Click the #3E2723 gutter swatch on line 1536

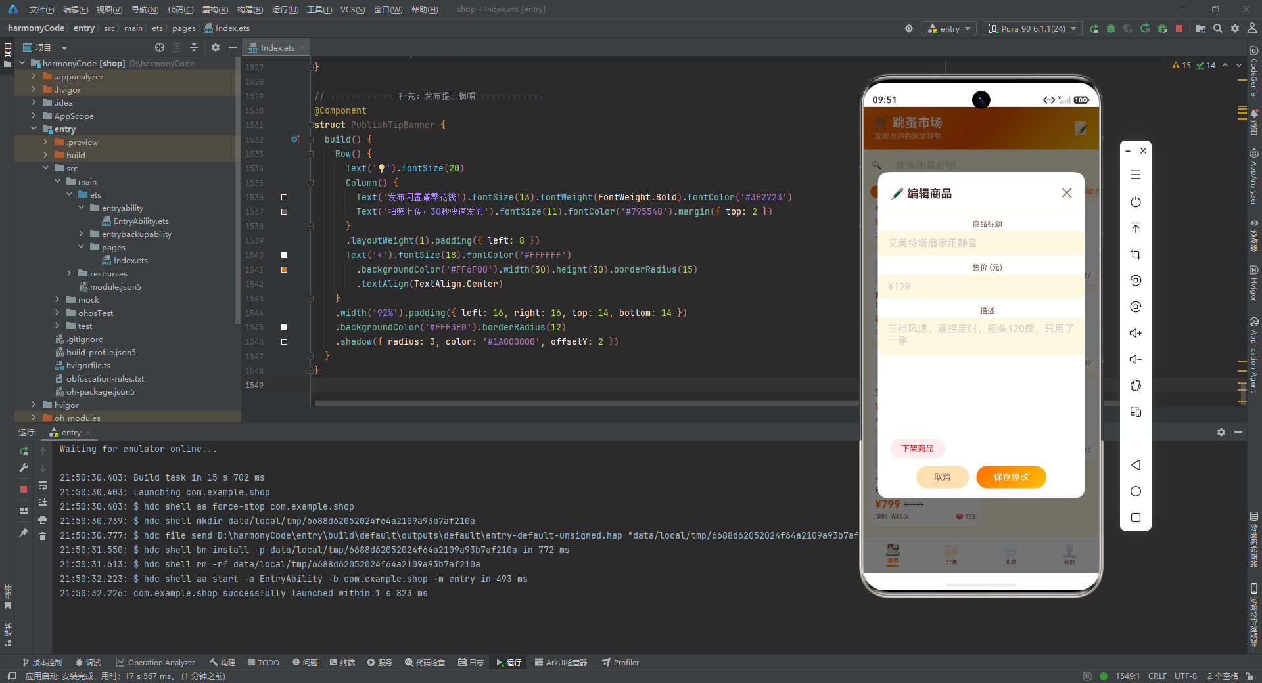pos(284,197)
